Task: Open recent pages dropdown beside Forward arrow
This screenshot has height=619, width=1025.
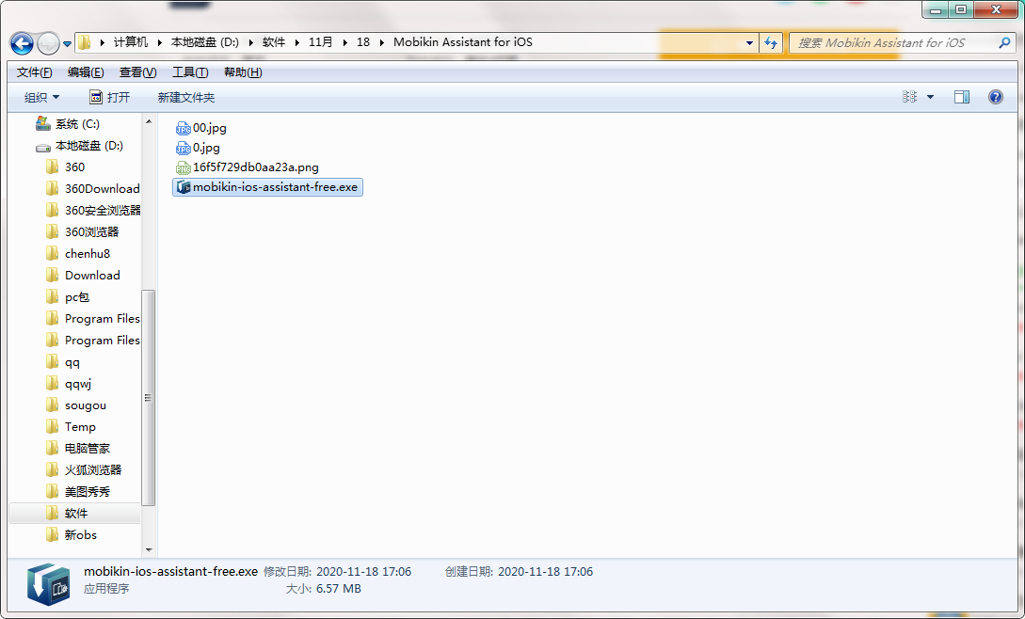Action: click(x=67, y=44)
